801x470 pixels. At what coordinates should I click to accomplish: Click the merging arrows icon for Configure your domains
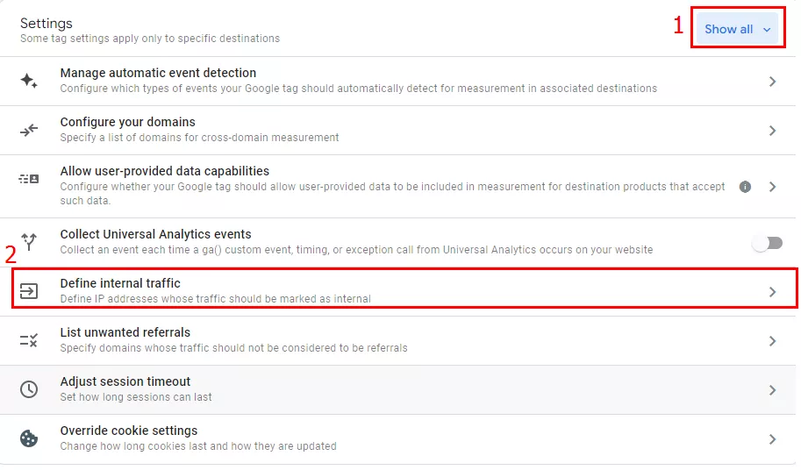pyautogui.click(x=29, y=130)
